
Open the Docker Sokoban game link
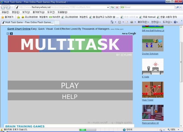point(150,54)
